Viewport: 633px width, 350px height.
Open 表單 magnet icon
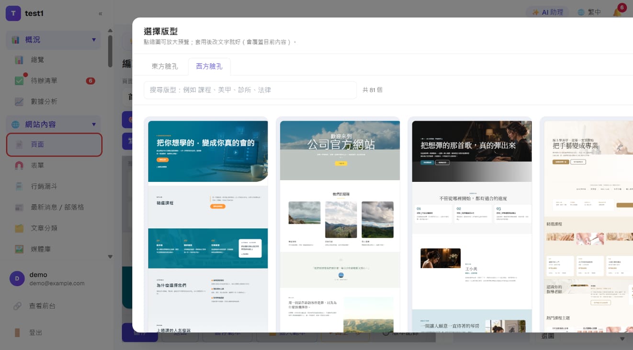coord(19,165)
